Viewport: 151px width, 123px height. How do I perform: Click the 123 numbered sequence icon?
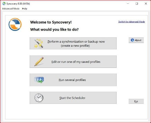pos(39,80)
